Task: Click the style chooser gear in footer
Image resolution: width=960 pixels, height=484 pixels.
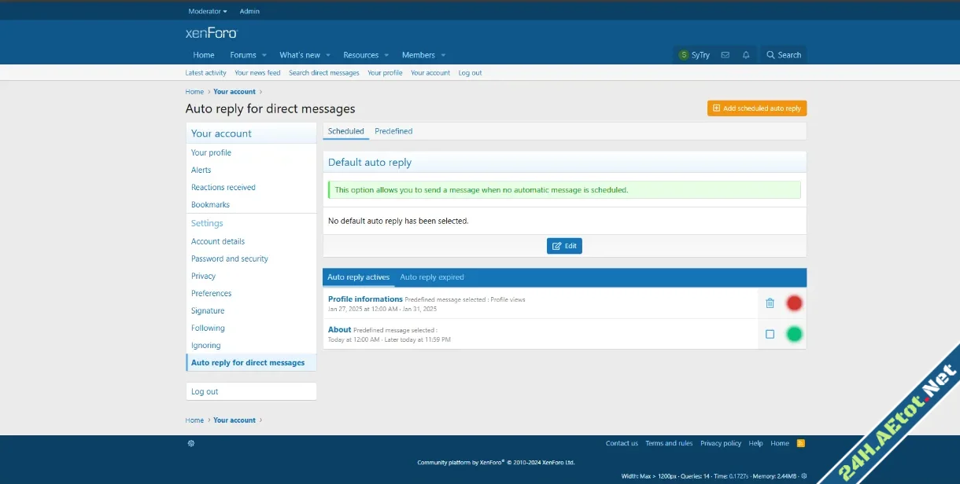Action: (190, 443)
